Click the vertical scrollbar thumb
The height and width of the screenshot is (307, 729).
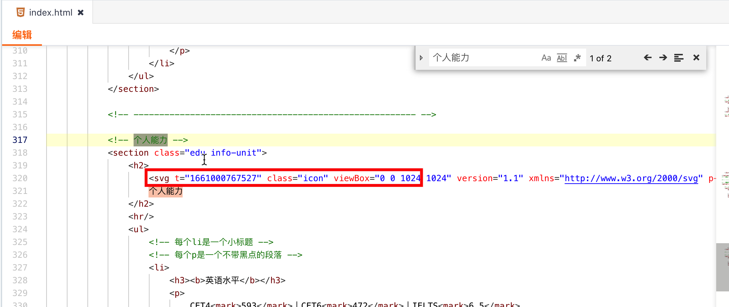click(722, 267)
